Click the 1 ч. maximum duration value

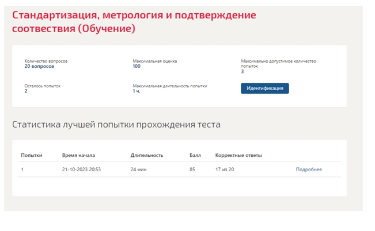point(137,91)
